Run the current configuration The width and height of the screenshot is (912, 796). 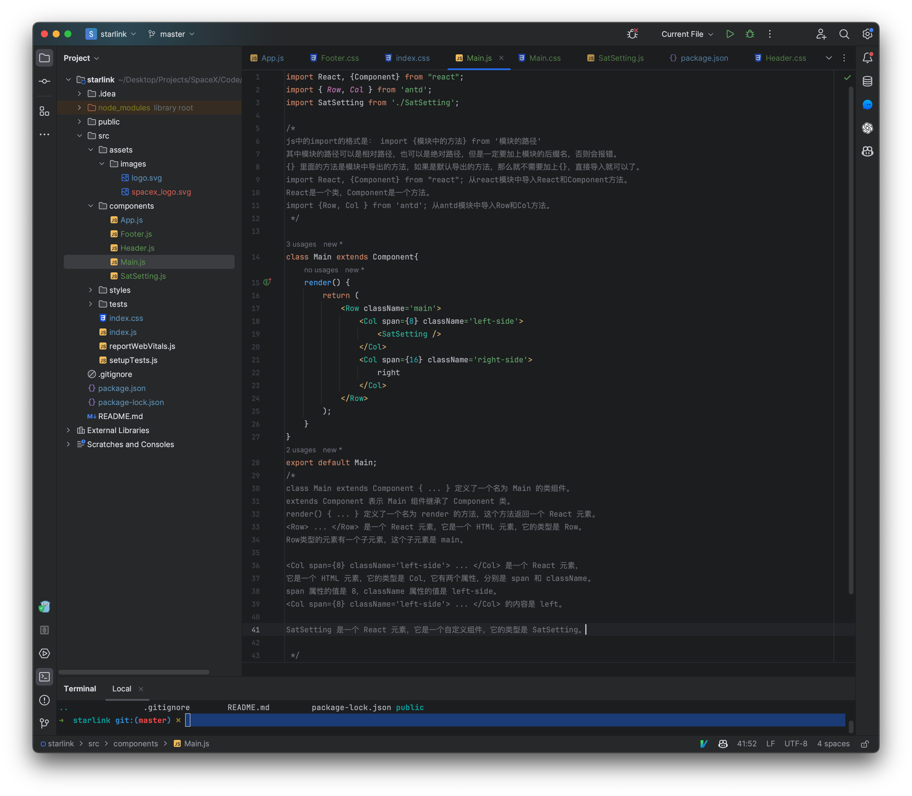coord(730,34)
